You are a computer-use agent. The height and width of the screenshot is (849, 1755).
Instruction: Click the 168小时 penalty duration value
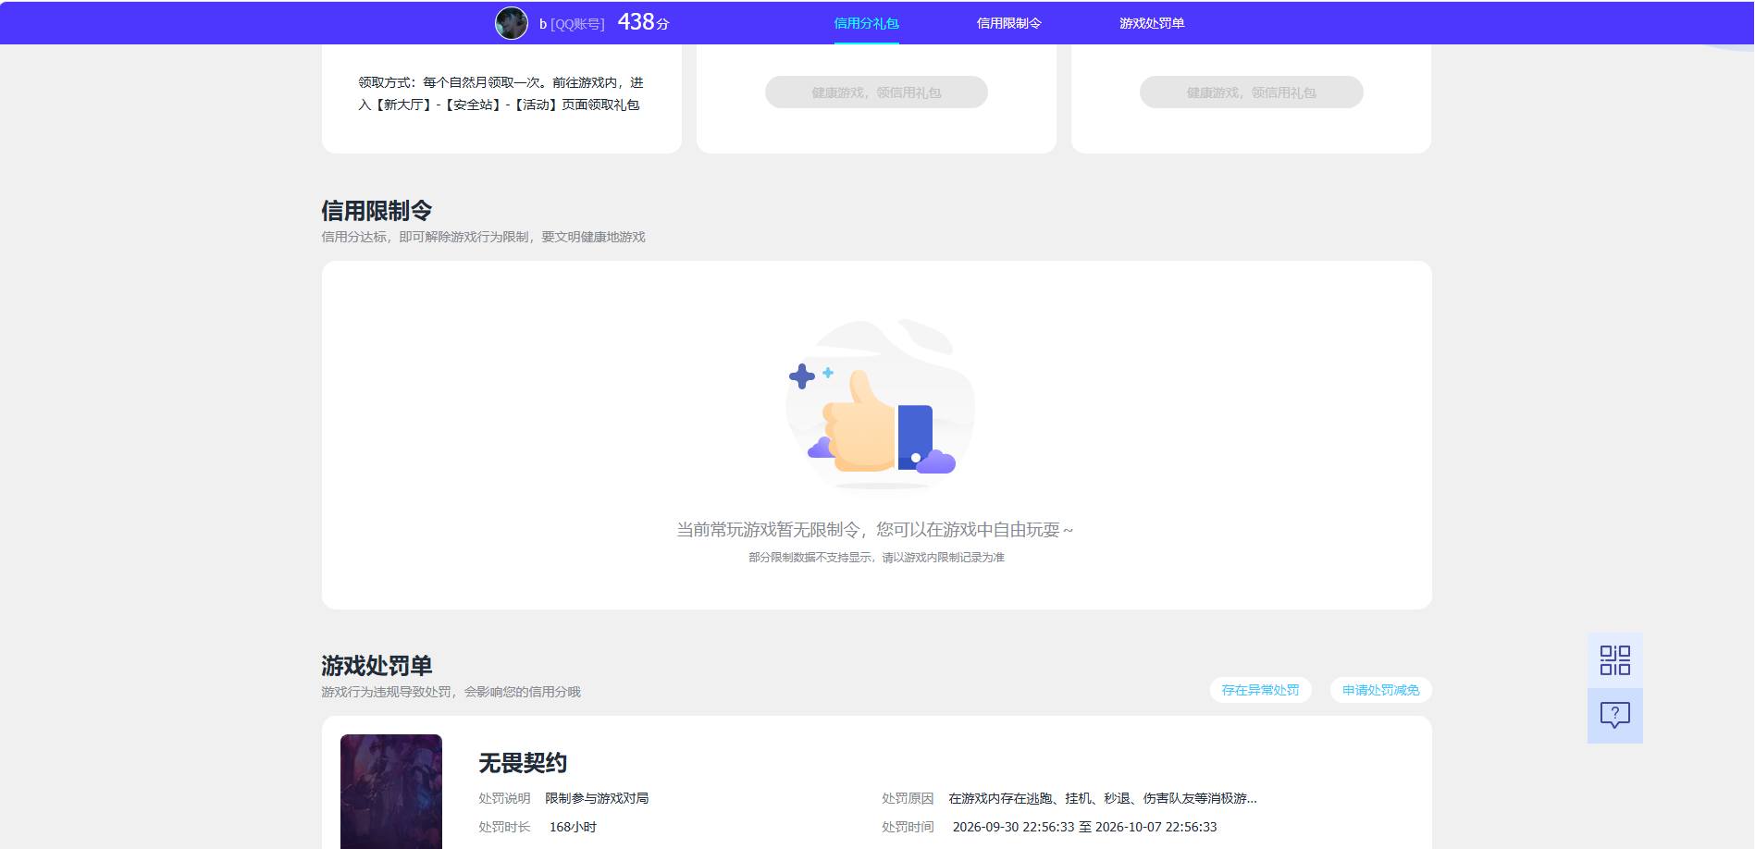(x=573, y=827)
